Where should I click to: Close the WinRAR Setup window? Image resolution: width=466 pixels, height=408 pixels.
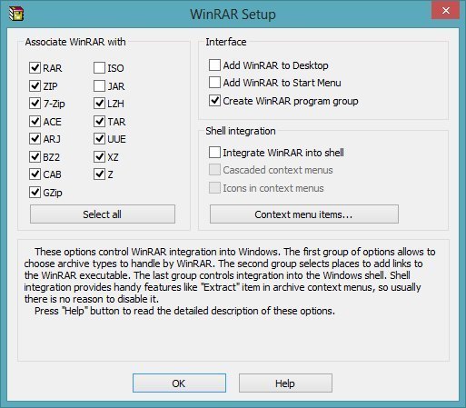click(x=445, y=11)
